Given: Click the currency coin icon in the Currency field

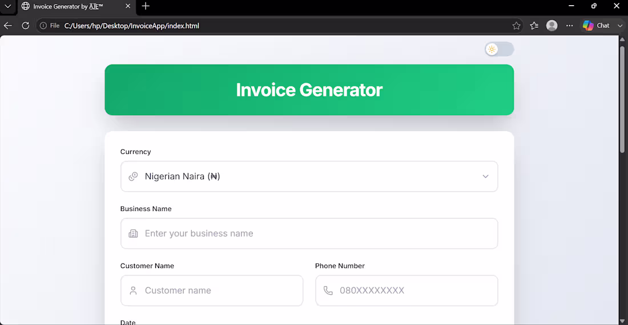Looking at the screenshot, I should pyautogui.click(x=133, y=176).
